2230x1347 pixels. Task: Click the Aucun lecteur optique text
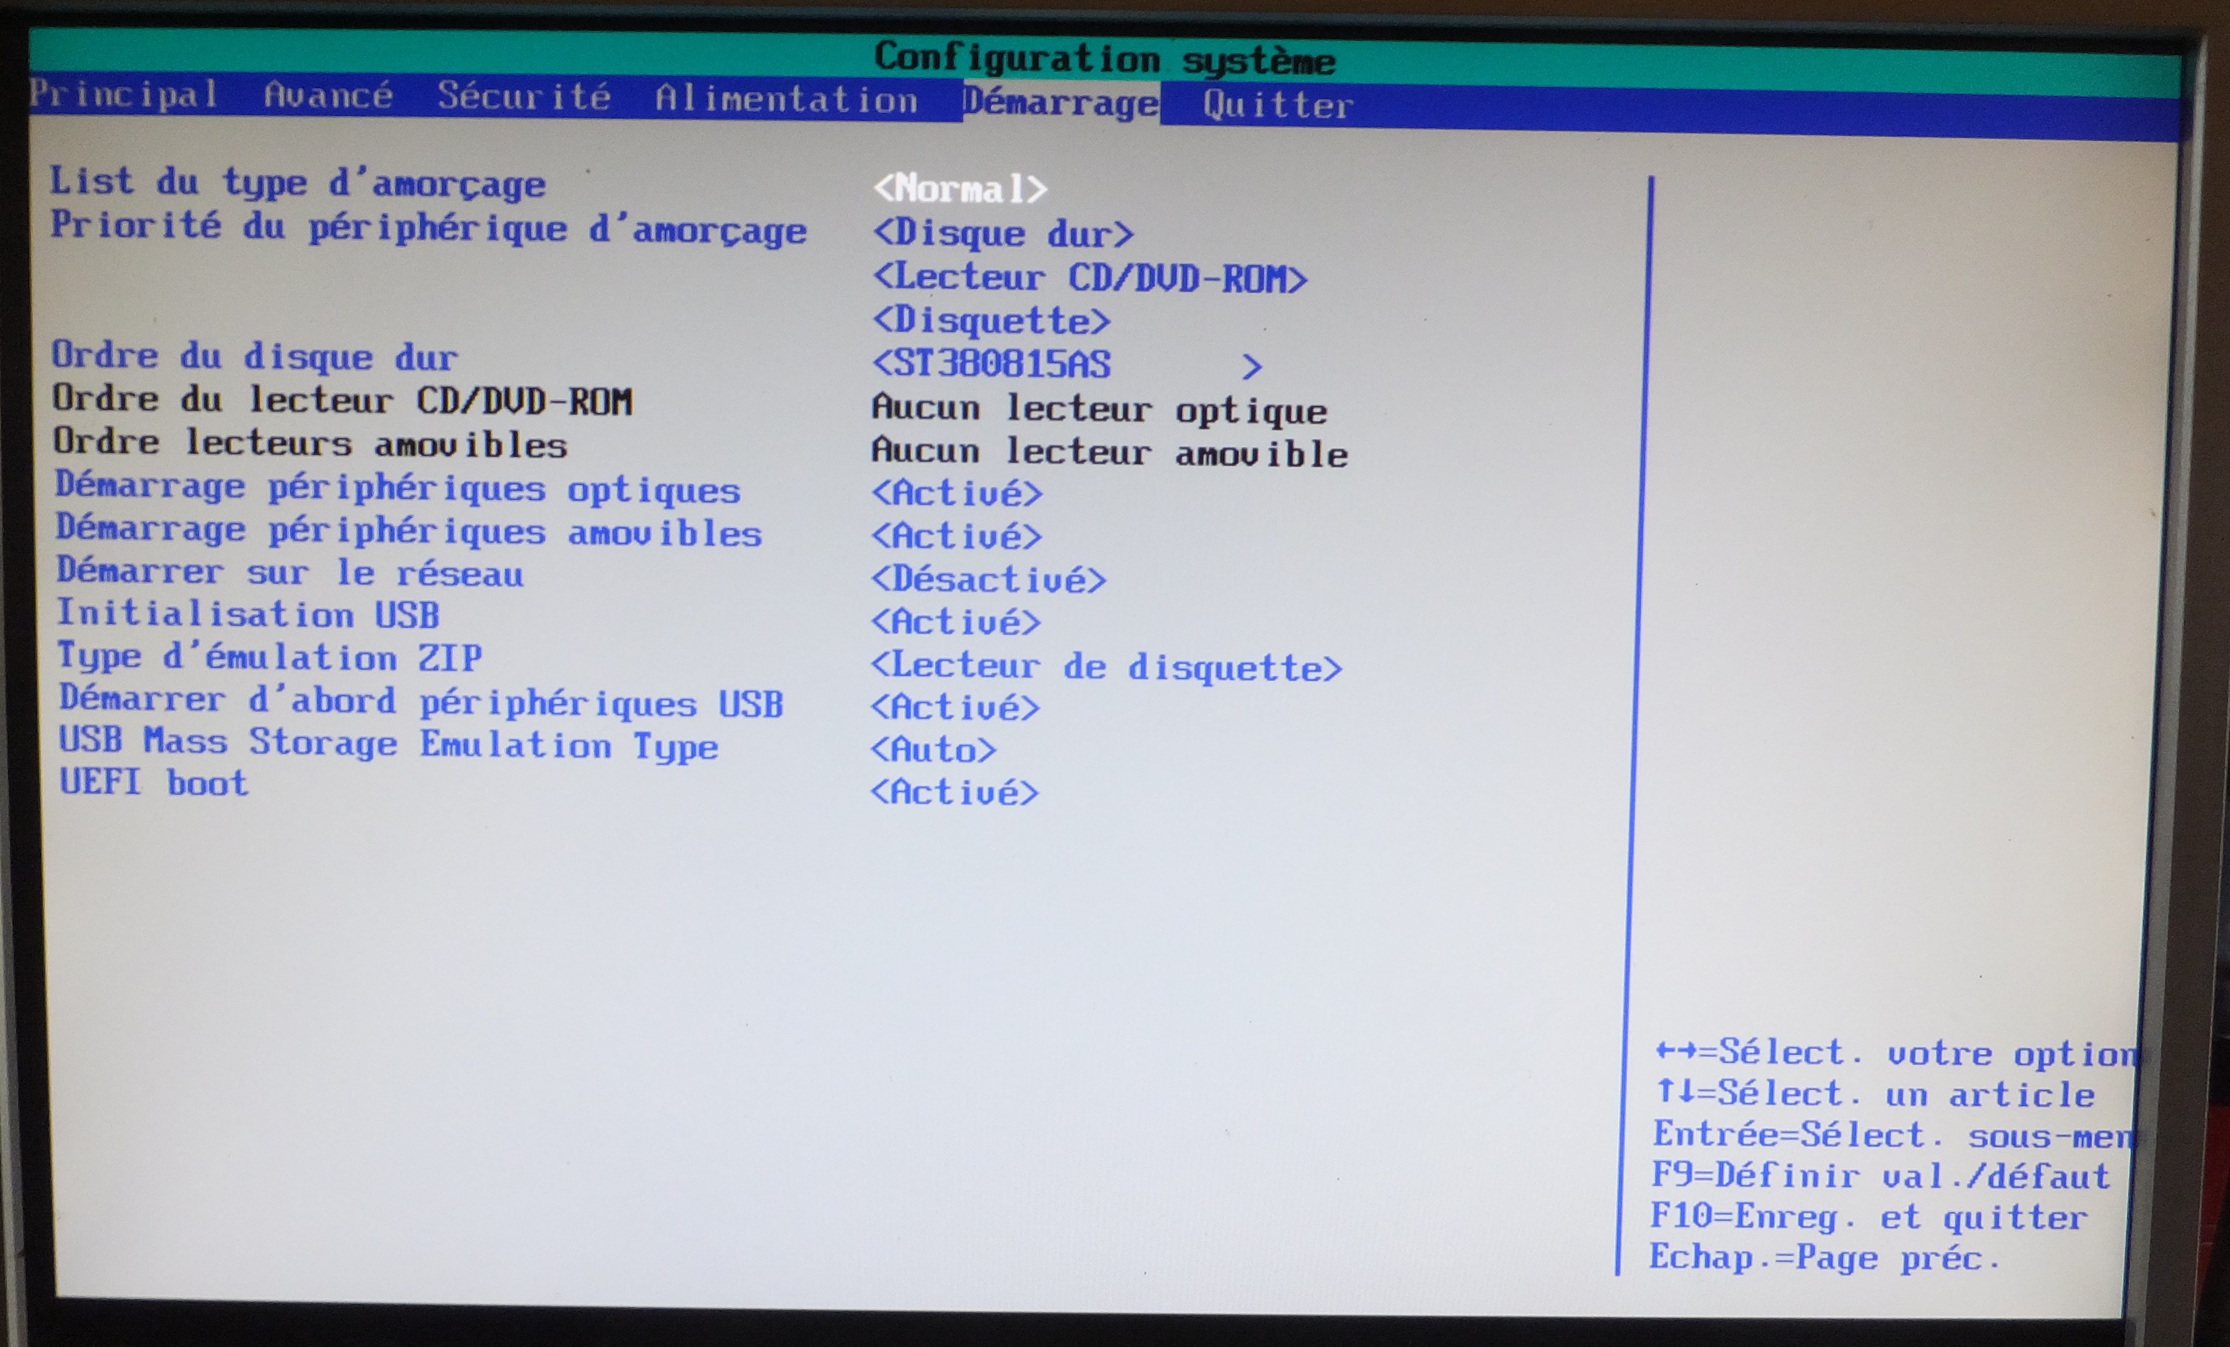click(1099, 409)
